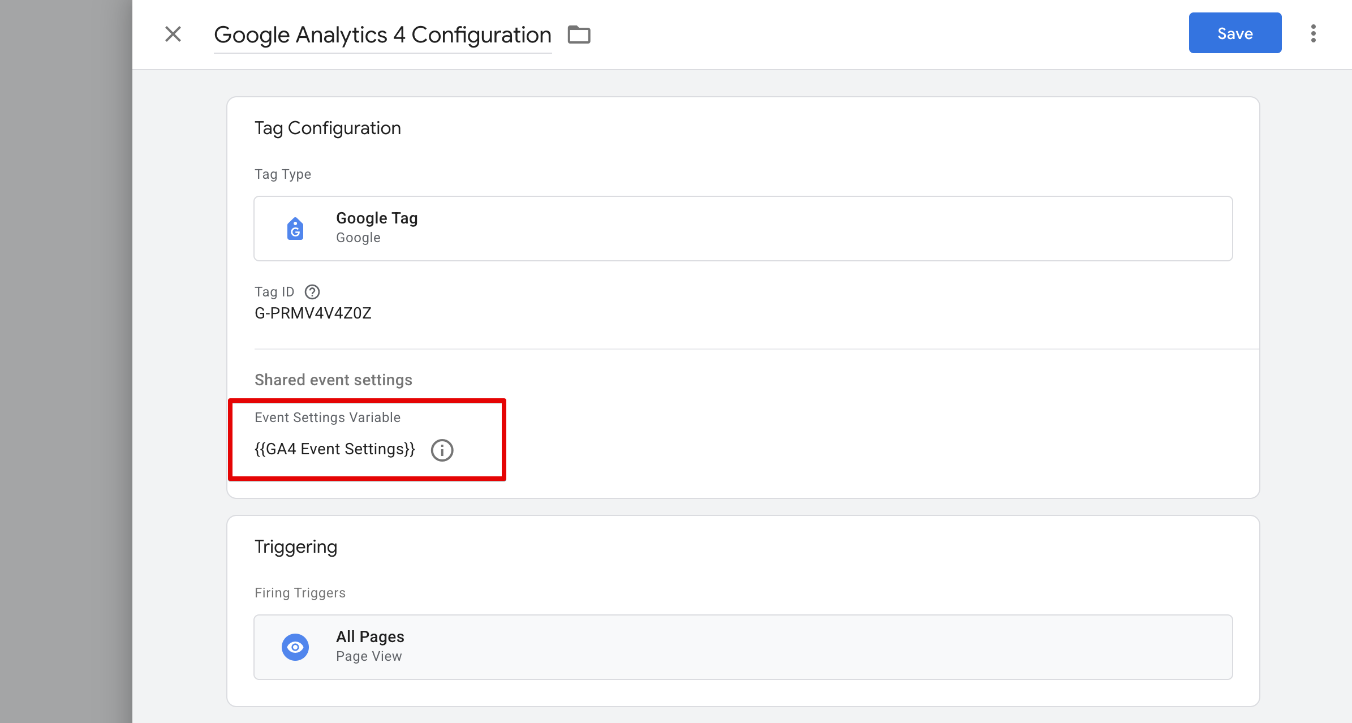Click the Shared event settings heading
The image size is (1352, 723).
pos(333,380)
